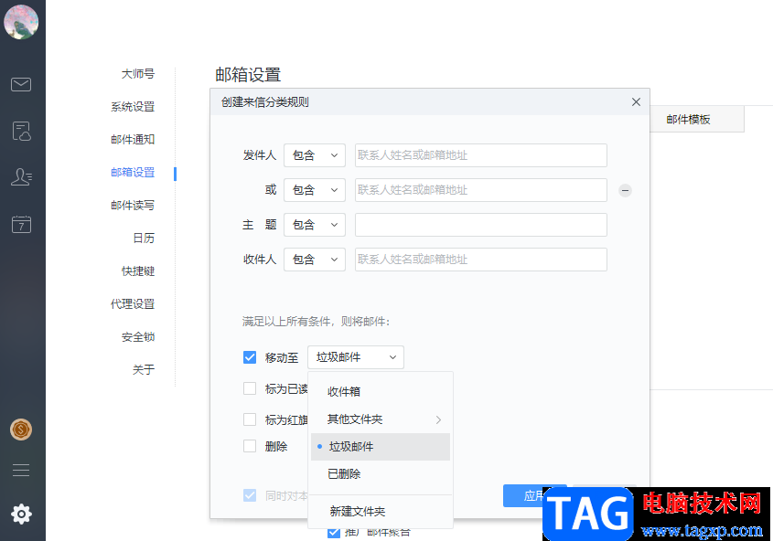This screenshot has height=541, width=773.
Task: Choose 其他文件夹 in the folder list
Action: (x=381, y=419)
